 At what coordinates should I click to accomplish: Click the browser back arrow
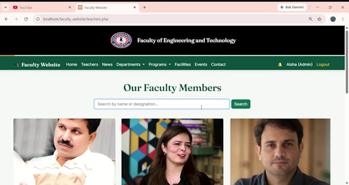point(6,19)
